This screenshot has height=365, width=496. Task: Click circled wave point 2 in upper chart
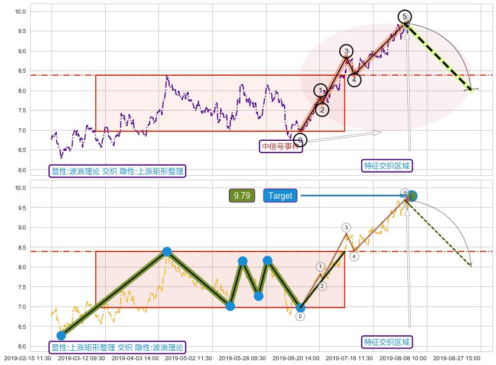pos(322,109)
